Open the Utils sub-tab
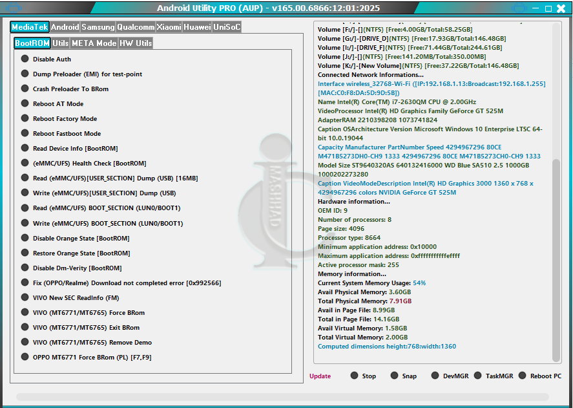This screenshot has width=573, height=408. click(x=61, y=43)
